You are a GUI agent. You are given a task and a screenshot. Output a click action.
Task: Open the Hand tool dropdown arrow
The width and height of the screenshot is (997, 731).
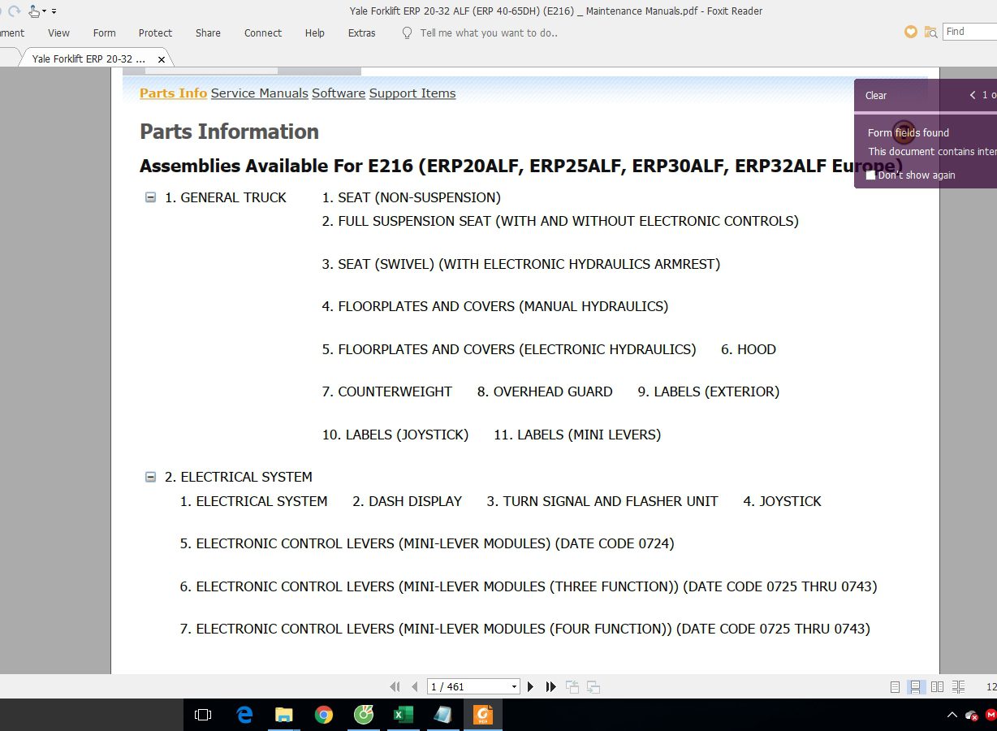pos(44,11)
